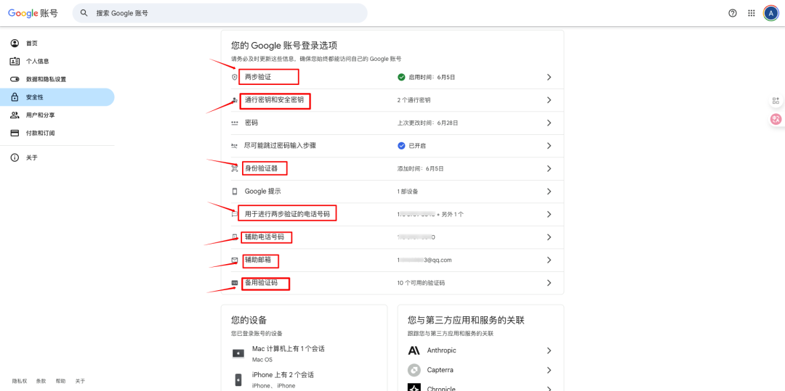Click the Mac computer device icon
This screenshot has width=785, height=391.
coord(238,353)
